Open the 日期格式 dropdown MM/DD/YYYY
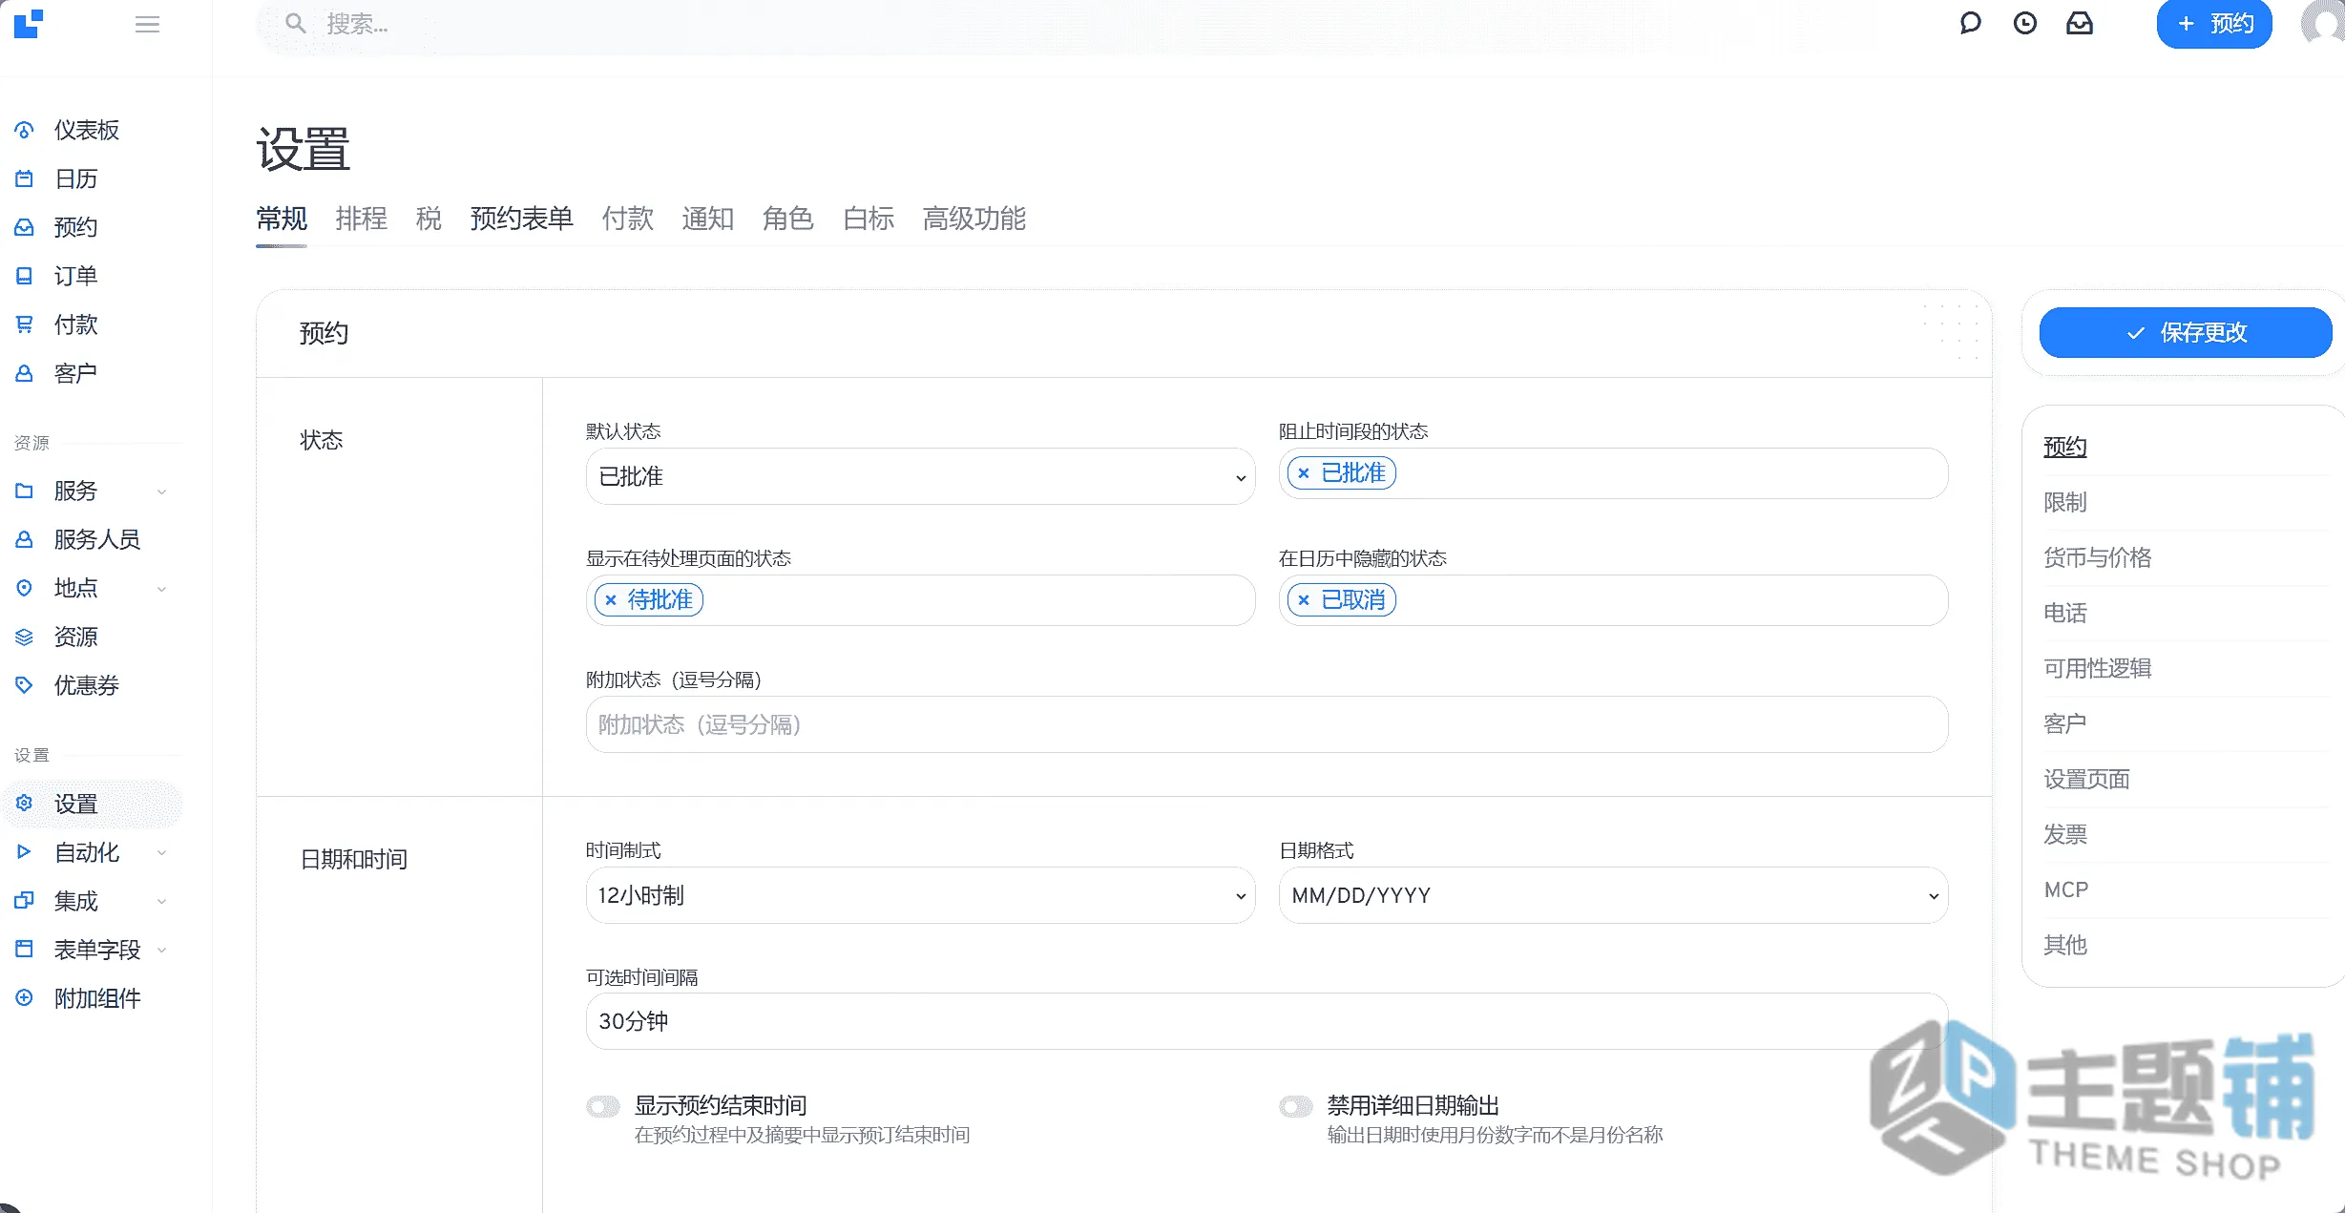 coord(1613,895)
